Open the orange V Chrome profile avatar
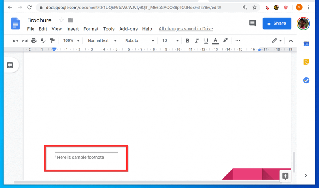Image resolution: width=319 pixels, height=188 pixels. [299, 7]
